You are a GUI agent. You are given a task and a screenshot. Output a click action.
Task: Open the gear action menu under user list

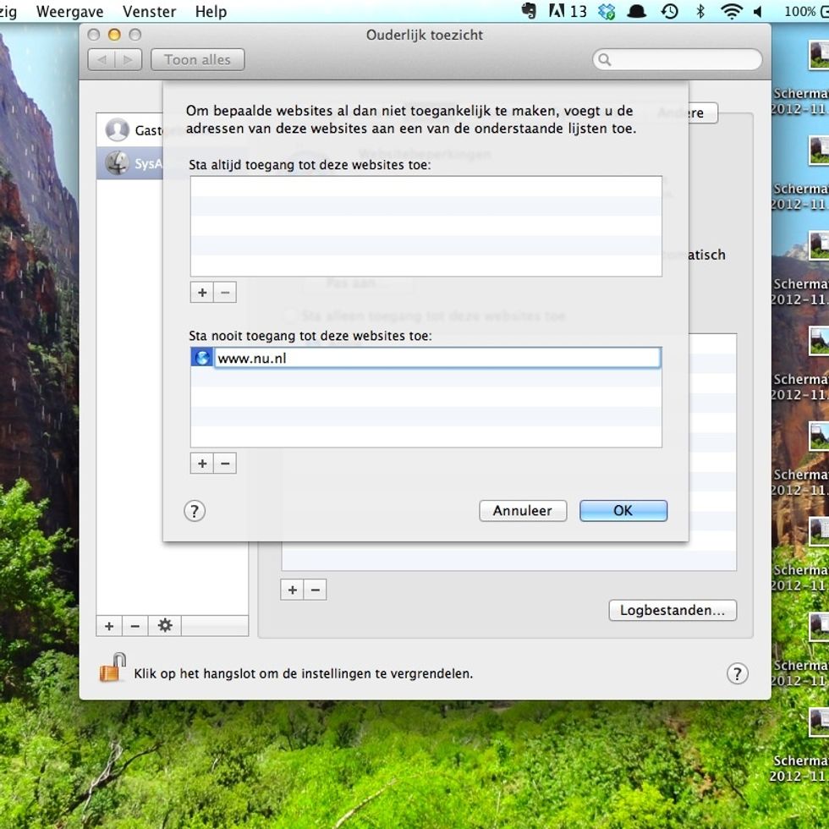click(x=165, y=627)
